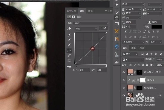This screenshot has height=110, width=164.
Task: Filter layers by pixel layer icon
Action: pyautogui.click(x=142, y=54)
